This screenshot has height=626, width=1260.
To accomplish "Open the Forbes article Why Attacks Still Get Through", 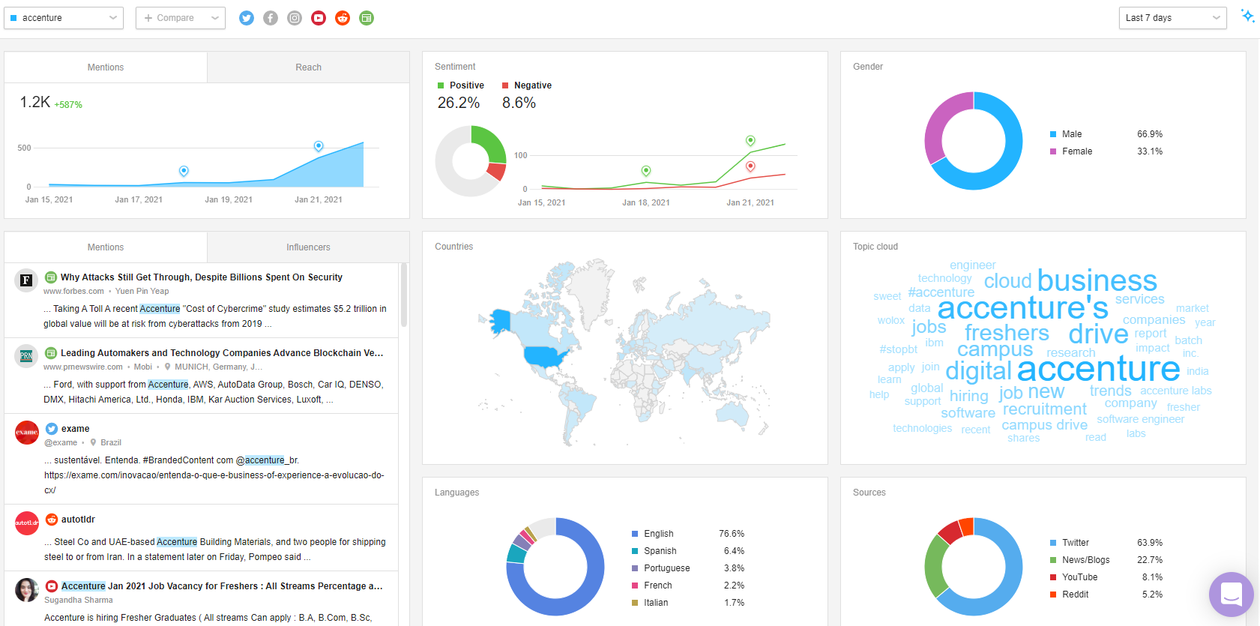I will point(202,277).
